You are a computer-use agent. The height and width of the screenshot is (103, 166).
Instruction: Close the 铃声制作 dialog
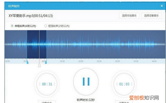coord(162,6)
